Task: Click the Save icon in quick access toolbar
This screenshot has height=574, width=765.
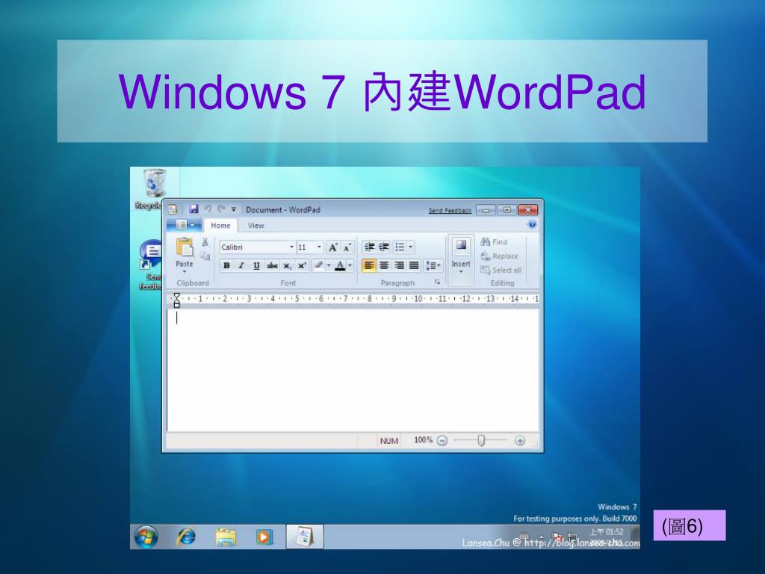Action: click(x=193, y=209)
